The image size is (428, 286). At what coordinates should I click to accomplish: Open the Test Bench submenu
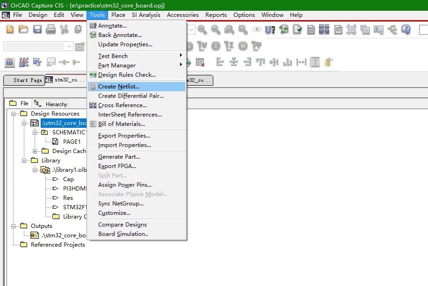click(137, 56)
